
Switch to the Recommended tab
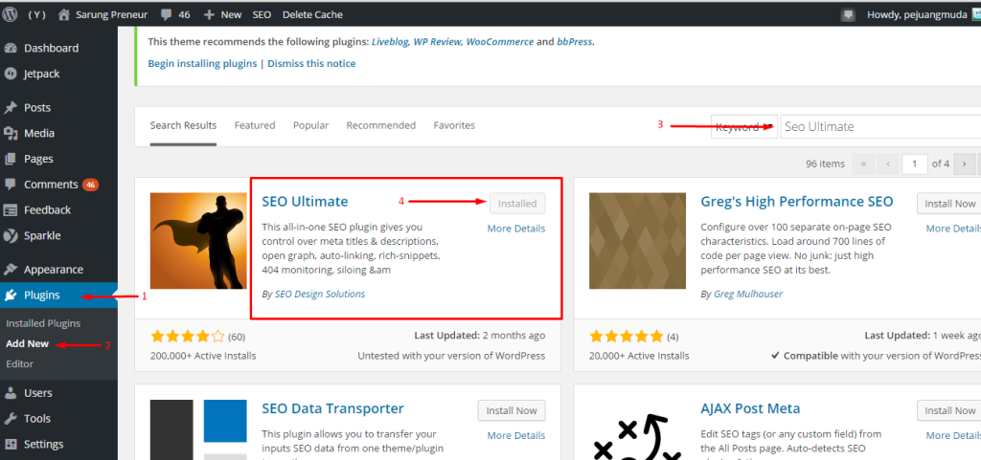pyautogui.click(x=381, y=125)
